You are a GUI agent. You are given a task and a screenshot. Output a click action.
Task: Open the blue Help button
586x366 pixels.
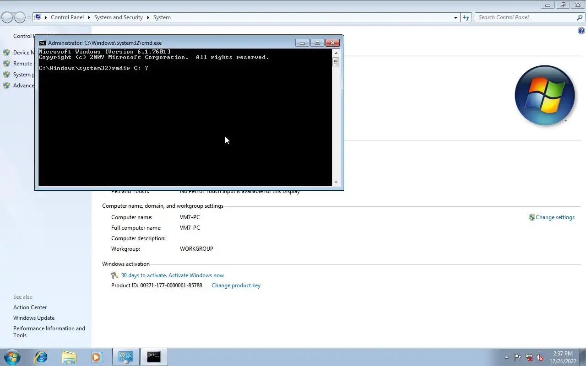pyautogui.click(x=581, y=31)
